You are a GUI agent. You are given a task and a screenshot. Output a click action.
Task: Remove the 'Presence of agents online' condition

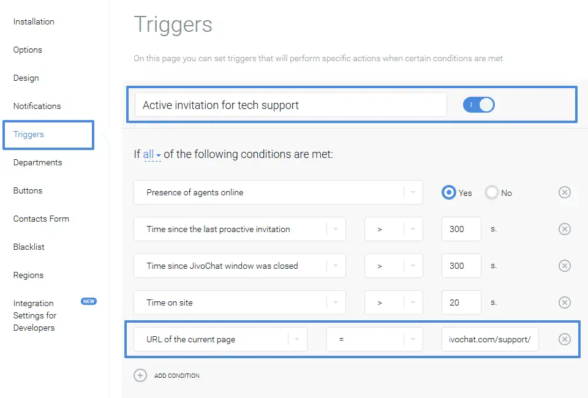(565, 192)
